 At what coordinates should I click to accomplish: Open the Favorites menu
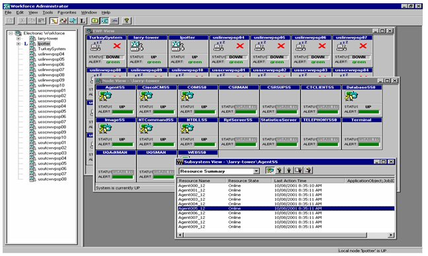(x=67, y=13)
